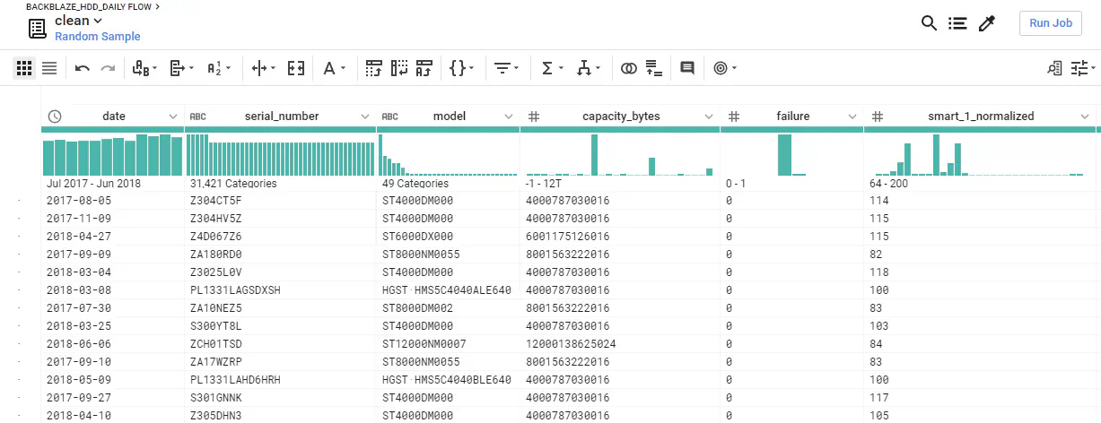Click the Run Job button

[1050, 24]
